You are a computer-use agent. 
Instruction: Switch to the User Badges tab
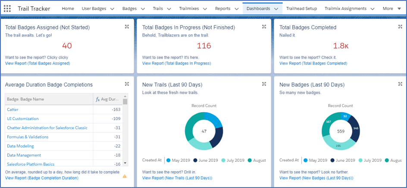[94, 9]
